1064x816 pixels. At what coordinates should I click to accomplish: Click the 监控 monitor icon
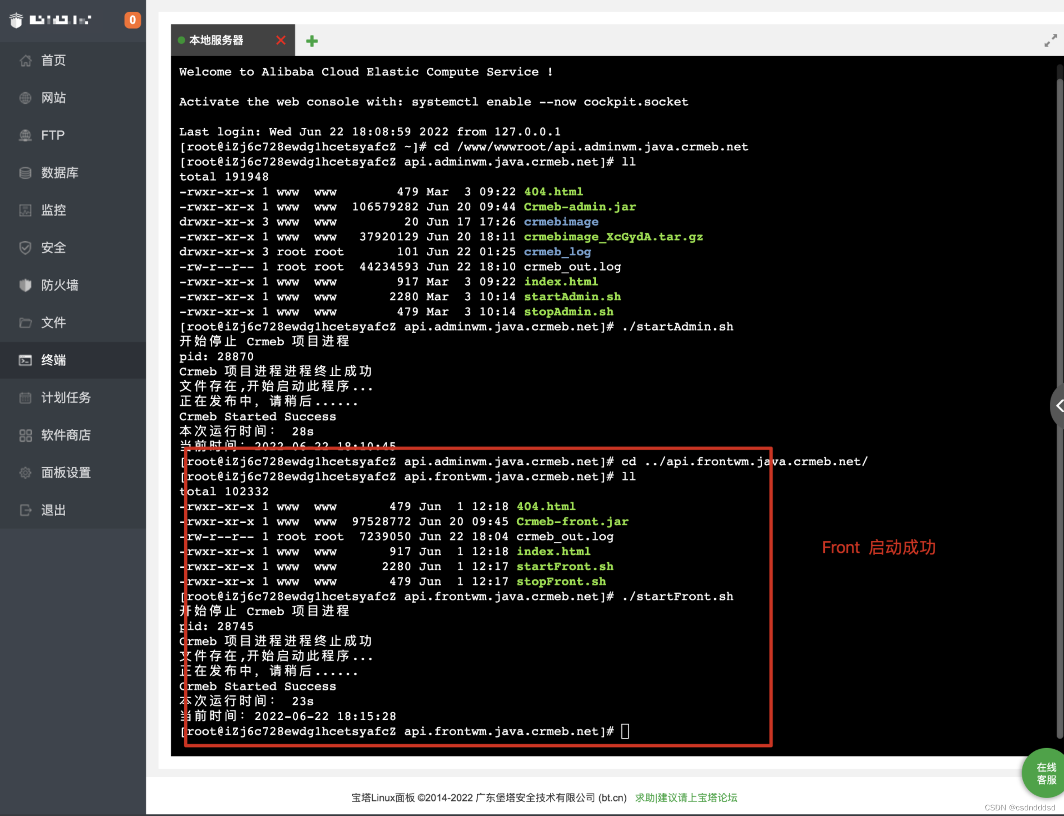pos(25,210)
